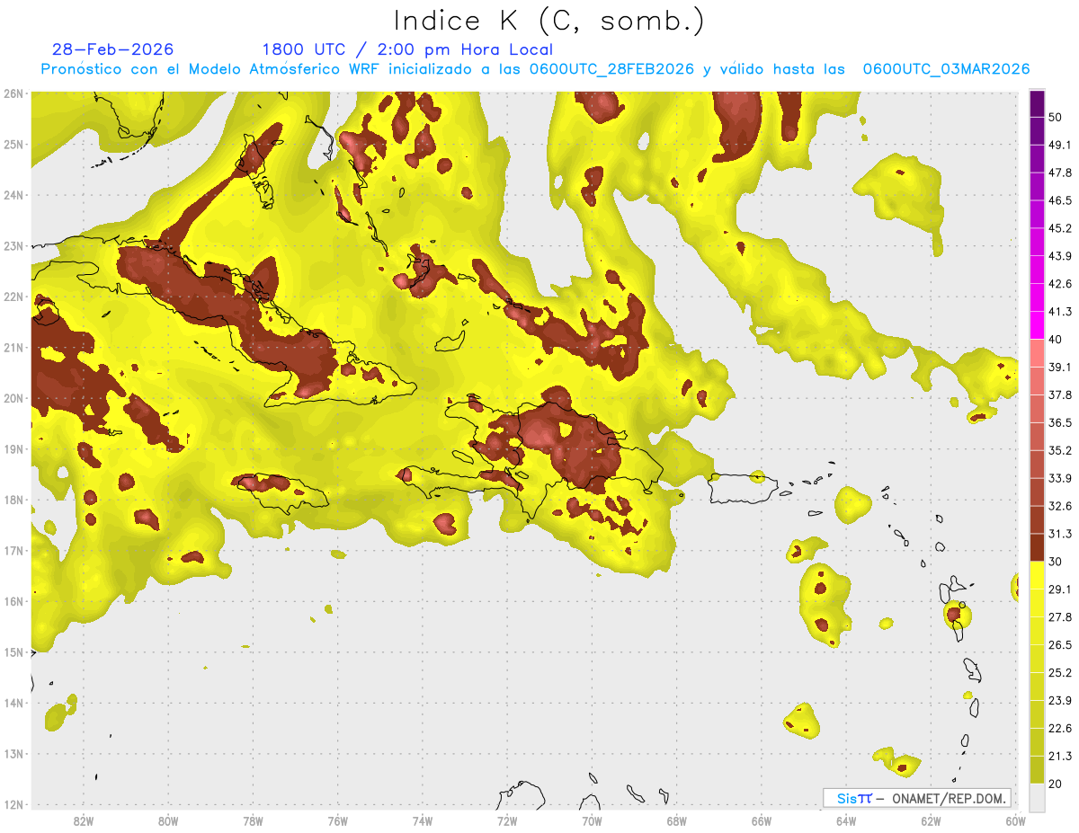The height and width of the screenshot is (833, 1079).
Task: Click the '46.5' color scale value
Action: [x=1059, y=200]
